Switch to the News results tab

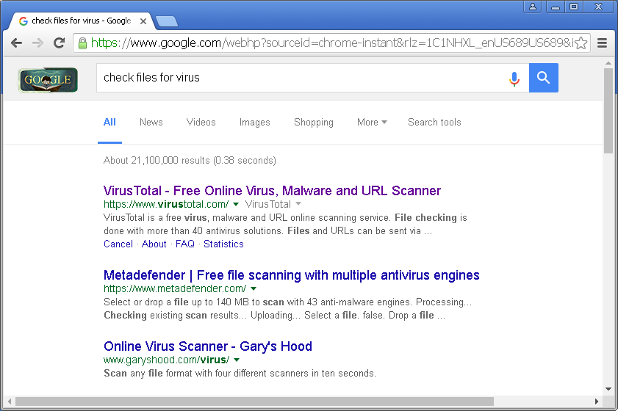coord(151,123)
